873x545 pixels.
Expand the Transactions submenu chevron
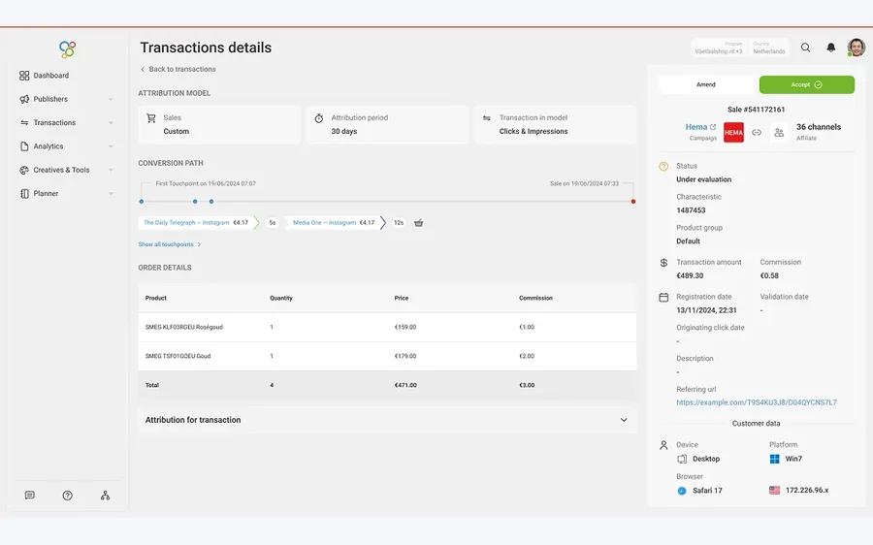(x=111, y=122)
